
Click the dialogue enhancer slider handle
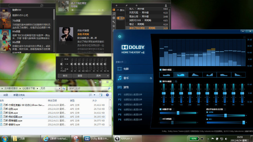[x=172, y=122]
